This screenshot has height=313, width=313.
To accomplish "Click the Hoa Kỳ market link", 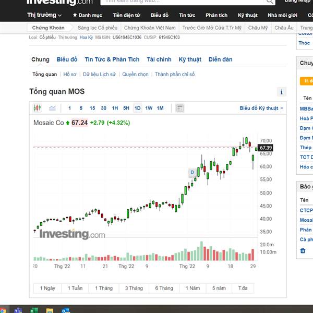I will (86, 38).
